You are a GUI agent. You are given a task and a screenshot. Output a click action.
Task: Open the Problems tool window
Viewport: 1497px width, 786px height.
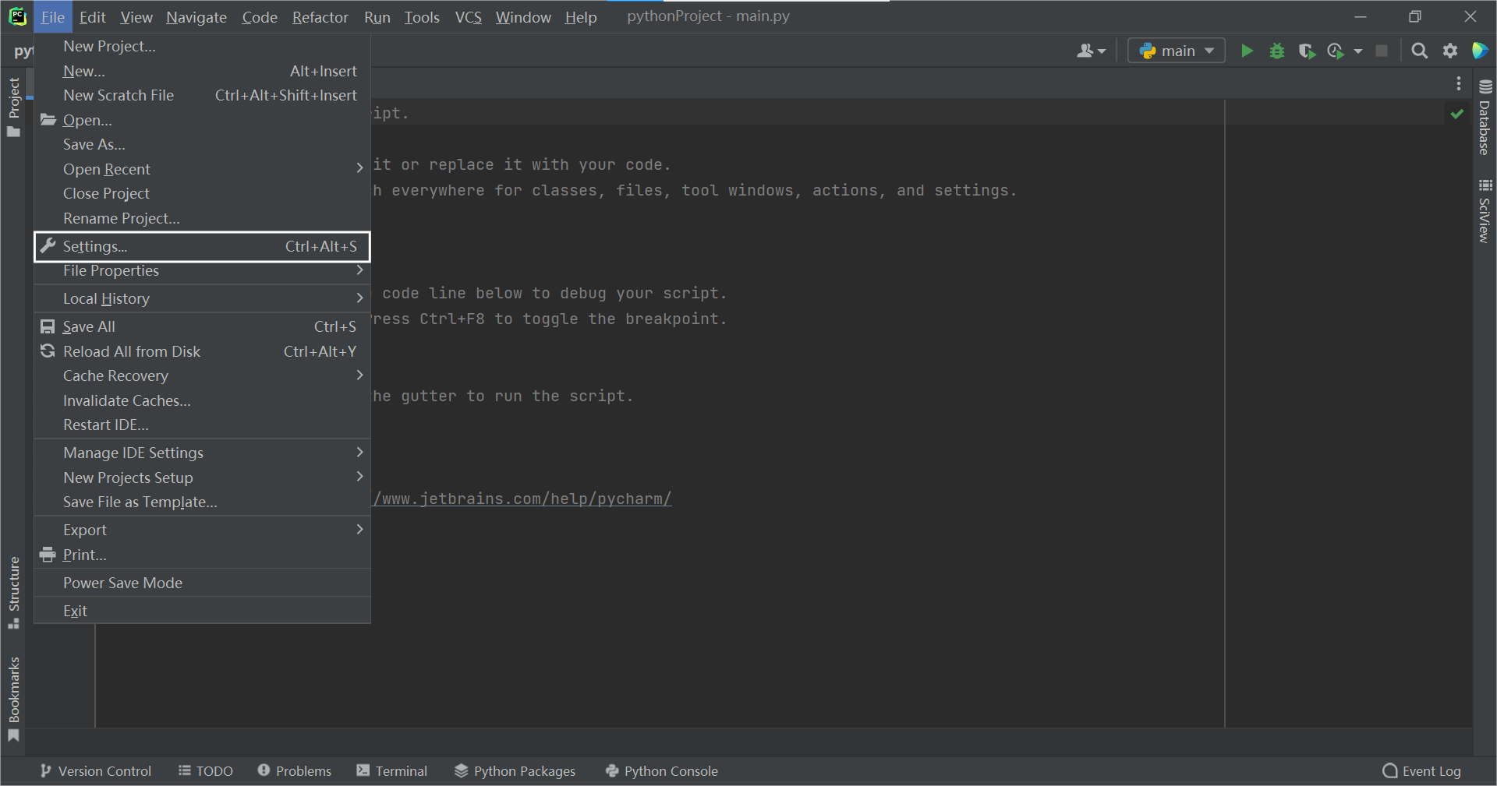[295, 770]
